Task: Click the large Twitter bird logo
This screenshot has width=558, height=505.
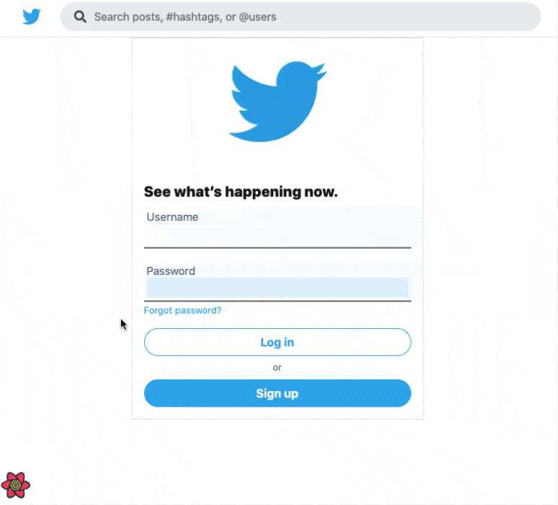Action: point(278,101)
